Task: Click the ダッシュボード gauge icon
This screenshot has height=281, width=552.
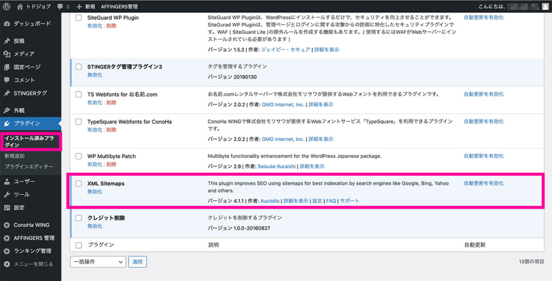Action: tap(6, 24)
